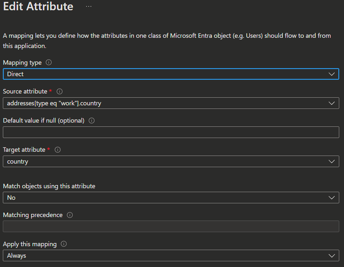Click the Mapping type info icon
This screenshot has width=344, height=267.
click(49, 62)
